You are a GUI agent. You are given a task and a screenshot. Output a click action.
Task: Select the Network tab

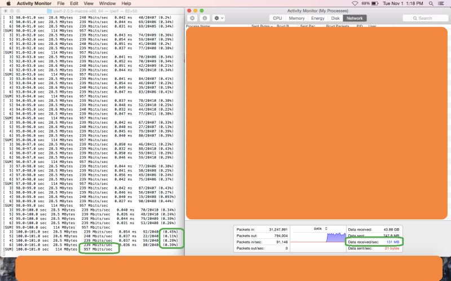point(355,18)
